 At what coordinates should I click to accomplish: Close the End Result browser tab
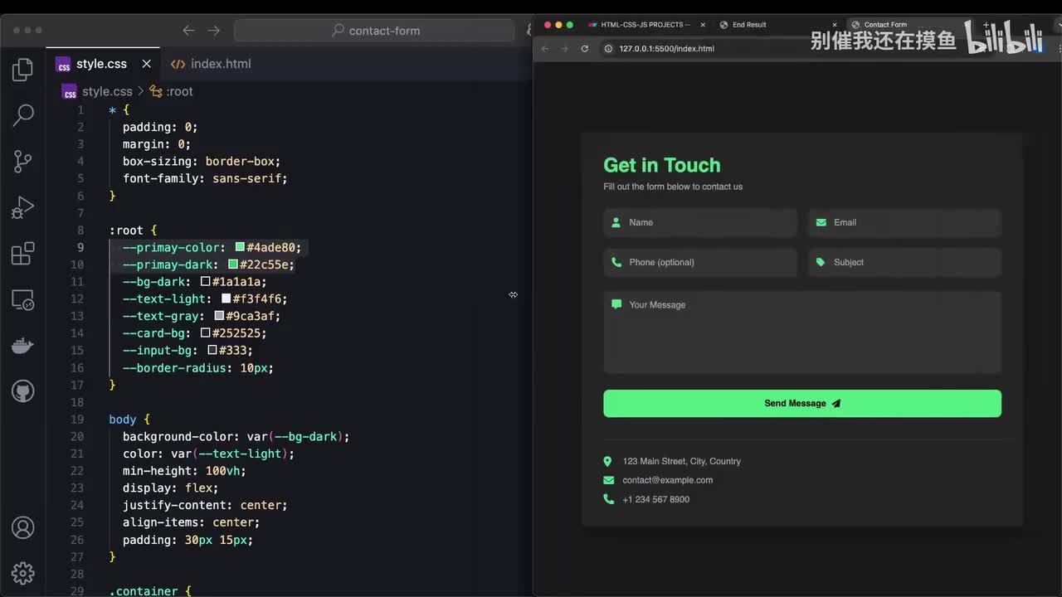click(835, 25)
